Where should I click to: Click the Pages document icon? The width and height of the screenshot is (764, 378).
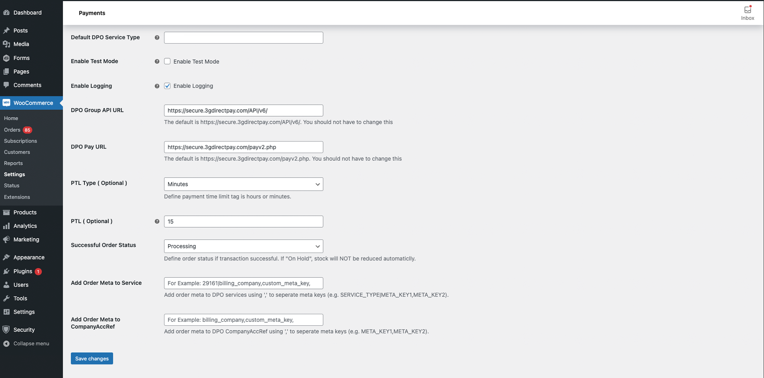click(6, 71)
